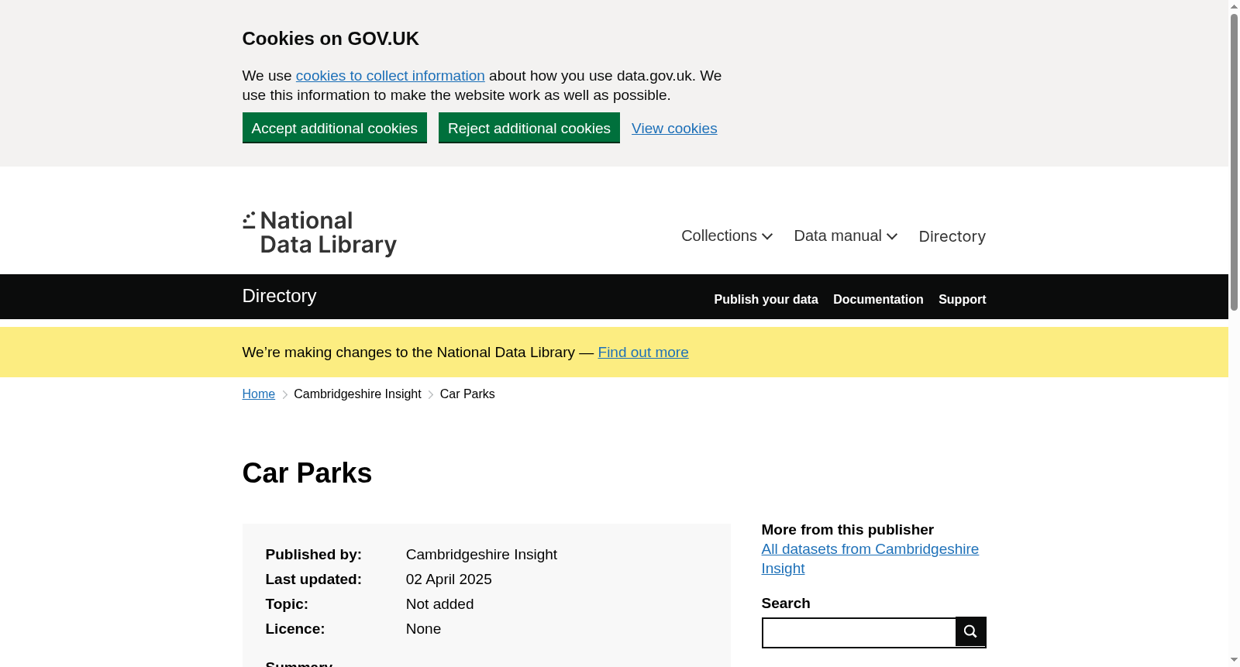Viewport: 1240px width, 667px height.
Task: Reject additional cookies
Action: (x=529, y=128)
